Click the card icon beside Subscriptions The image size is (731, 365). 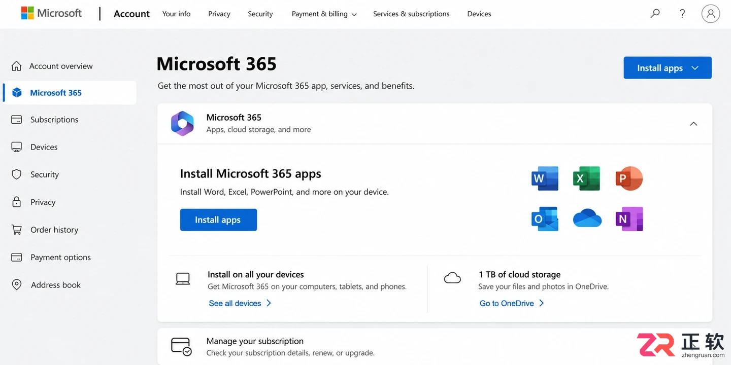click(17, 120)
